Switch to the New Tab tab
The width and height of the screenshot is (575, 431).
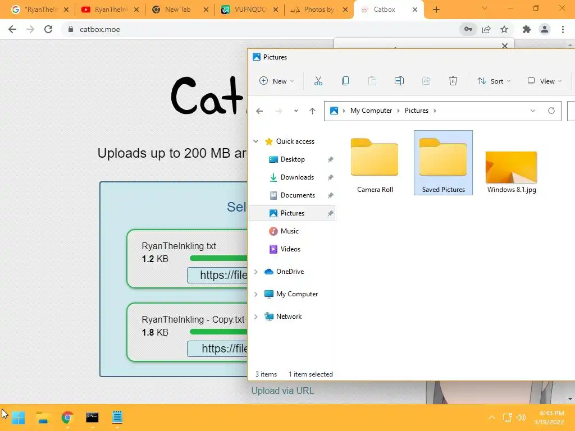[x=177, y=10]
